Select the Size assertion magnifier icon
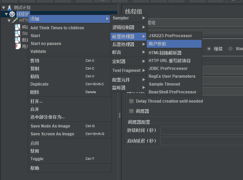The height and width of the screenshot is (180, 243). (x=17, y=33)
